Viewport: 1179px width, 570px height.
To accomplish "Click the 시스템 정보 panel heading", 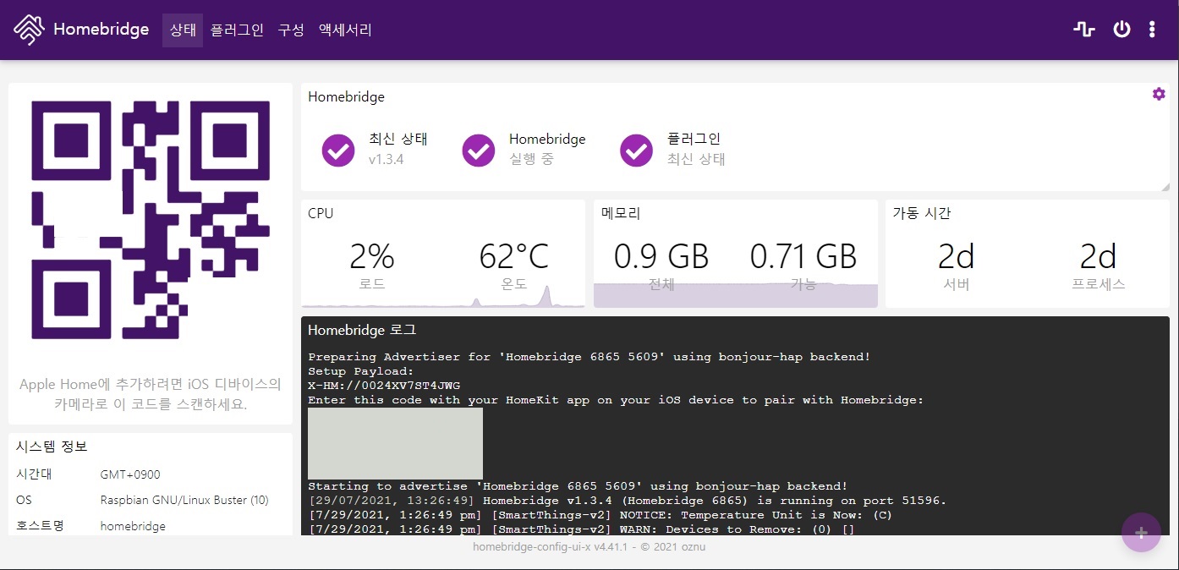I will coord(52,447).
